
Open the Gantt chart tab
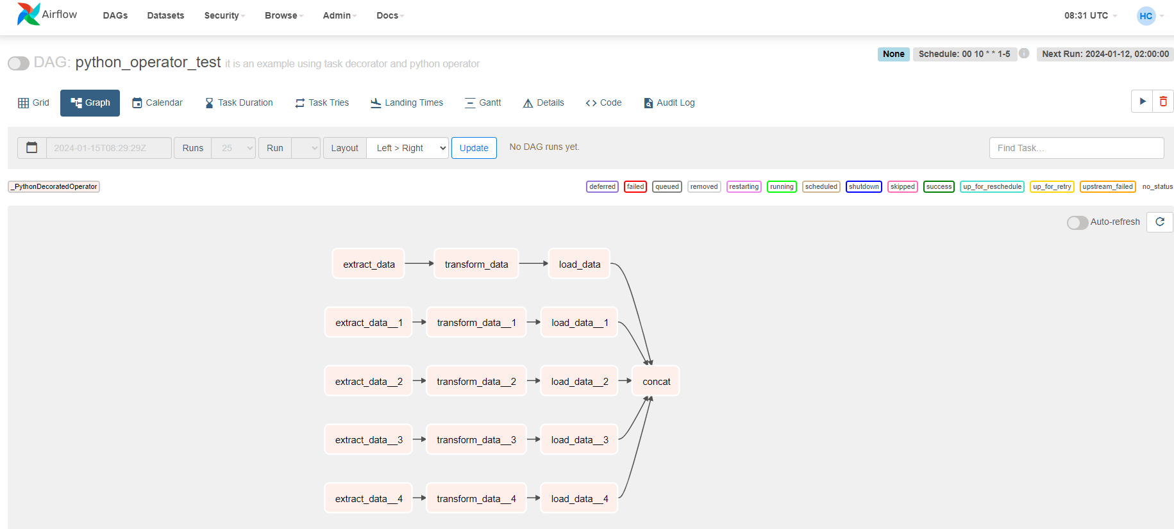[x=483, y=102]
